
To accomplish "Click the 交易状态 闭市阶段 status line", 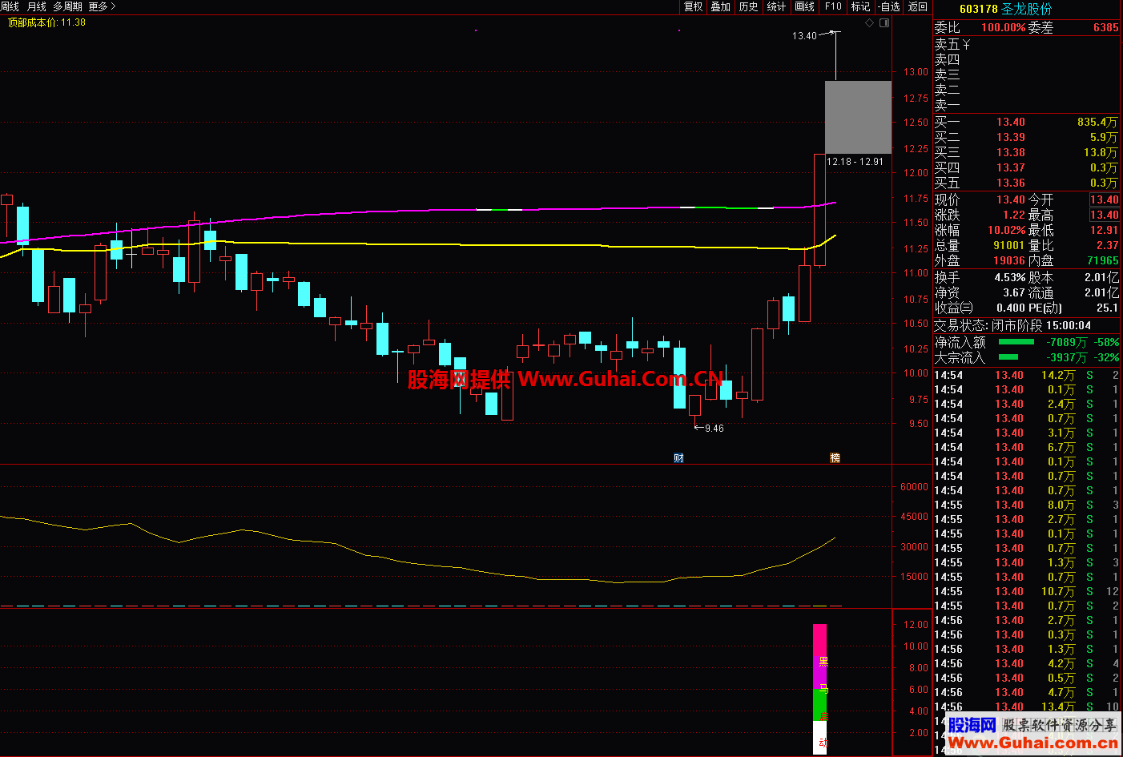I will coord(1013,326).
